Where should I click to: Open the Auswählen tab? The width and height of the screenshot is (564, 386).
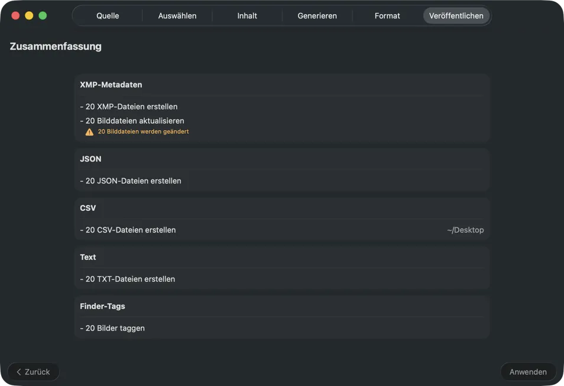[177, 16]
